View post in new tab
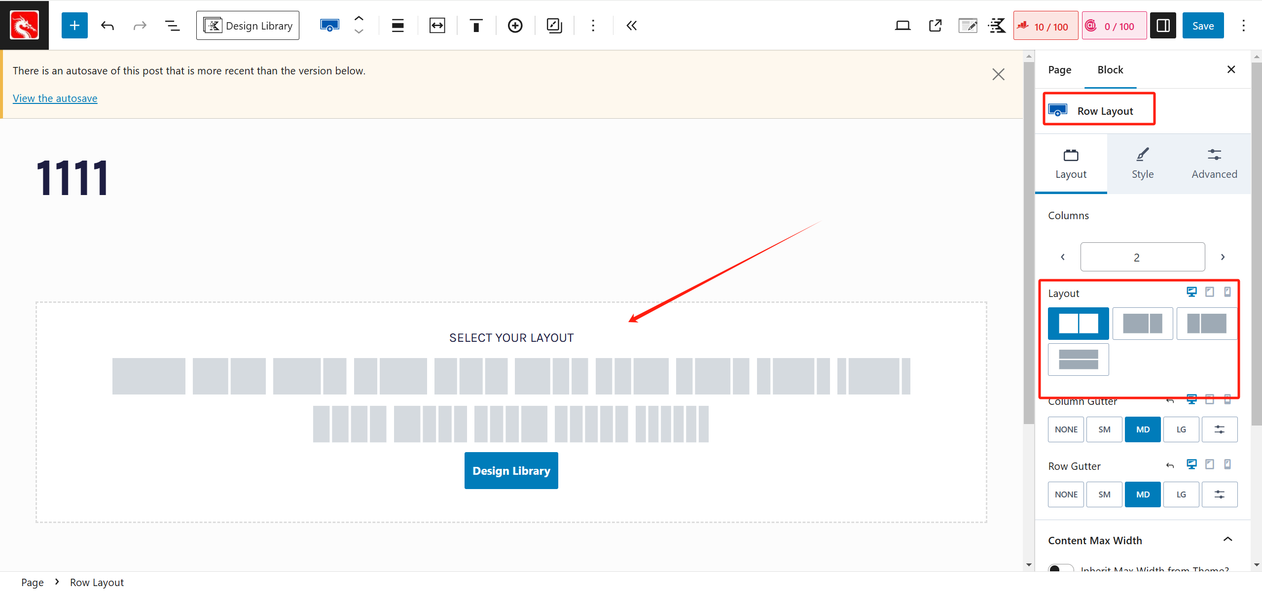The width and height of the screenshot is (1262, 591). coord(935,25)
